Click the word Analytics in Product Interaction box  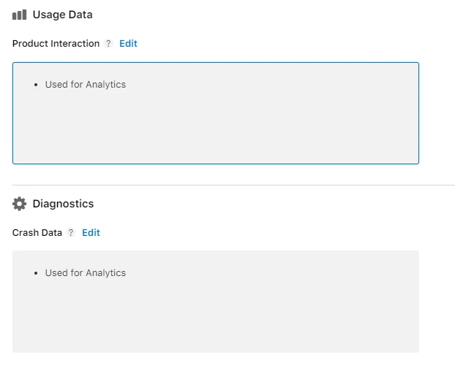(105, 85)
